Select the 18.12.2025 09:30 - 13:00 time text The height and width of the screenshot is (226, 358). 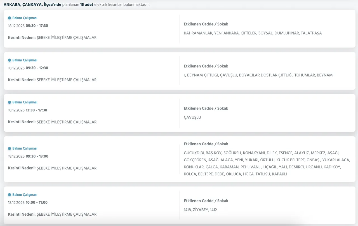point(28,156)
